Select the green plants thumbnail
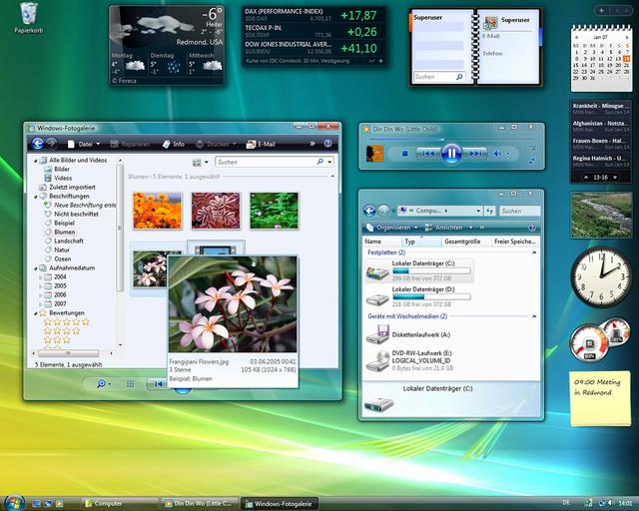This screenshot has width=639, height=511. pyautogui.click(x=274, y=211)
